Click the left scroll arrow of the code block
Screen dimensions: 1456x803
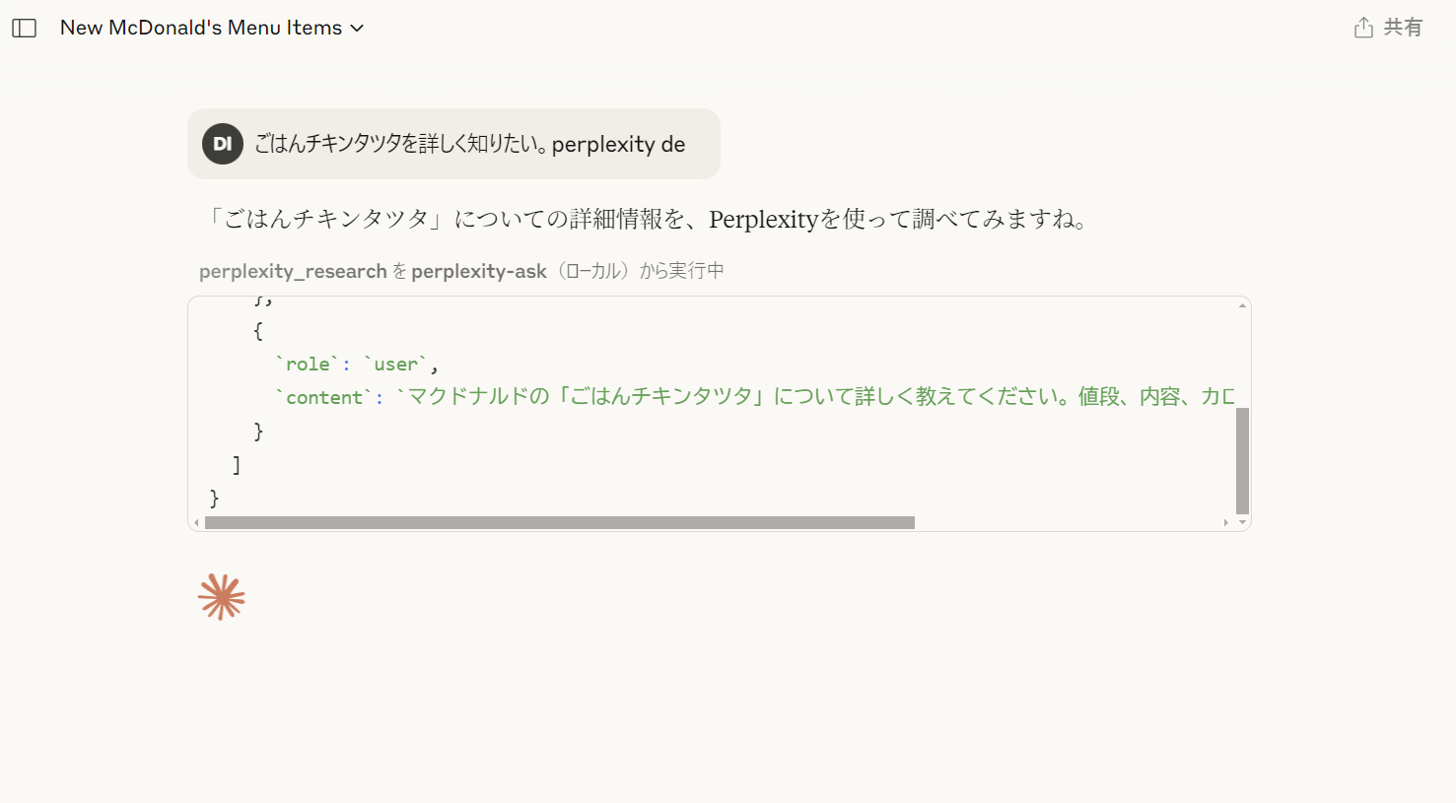tap(197, 522)
